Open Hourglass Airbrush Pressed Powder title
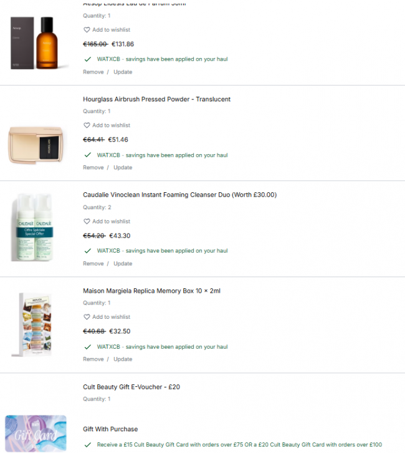The image size is (405, 453). (156, 99)
